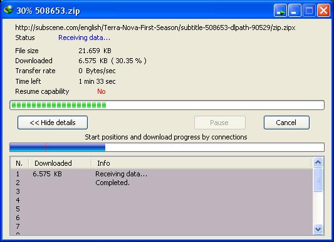The width and height of the screenshot is (334, 242).
Task: Click '6.575 KB' in connection row 1
Action: (x=47, y=174)
